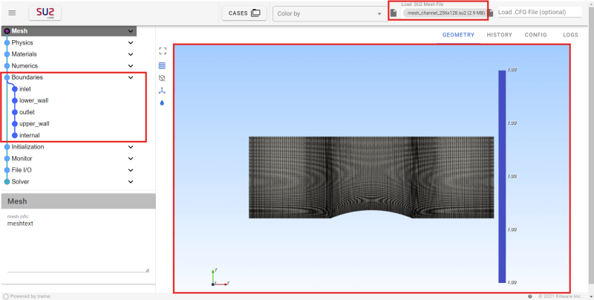Expand the Monitor section chevron

pos(131,158)
